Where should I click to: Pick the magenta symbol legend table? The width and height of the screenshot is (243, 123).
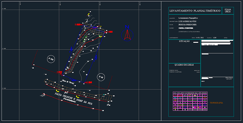(190, 101)
